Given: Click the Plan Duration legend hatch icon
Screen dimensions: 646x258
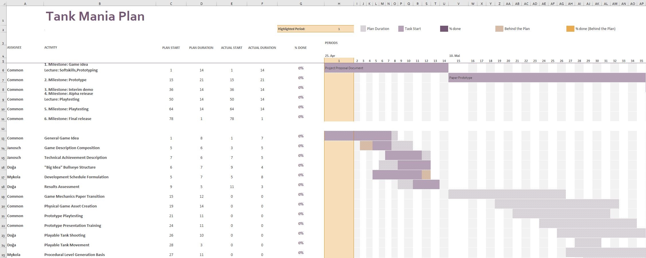Looking at the screenshot, I should click(x=363, y=29).
